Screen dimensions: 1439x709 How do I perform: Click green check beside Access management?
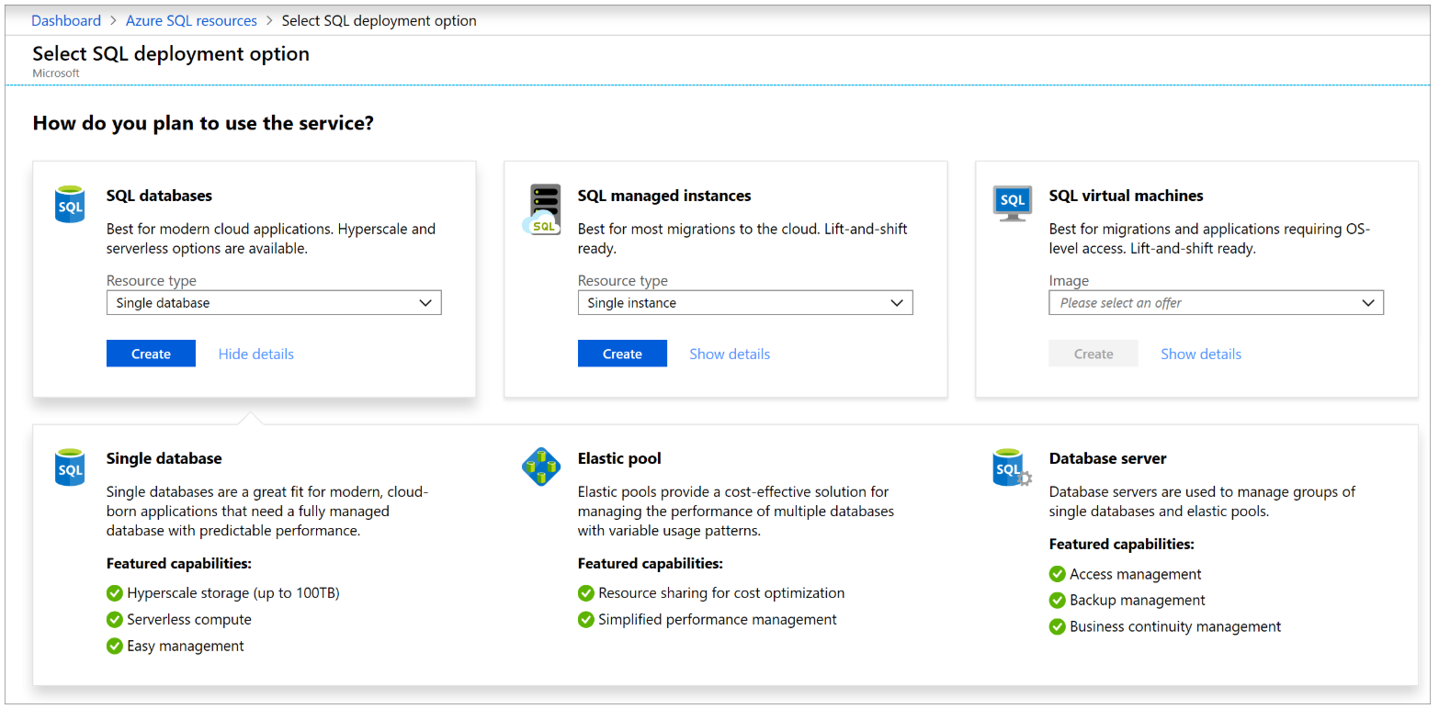[1058, 574]
